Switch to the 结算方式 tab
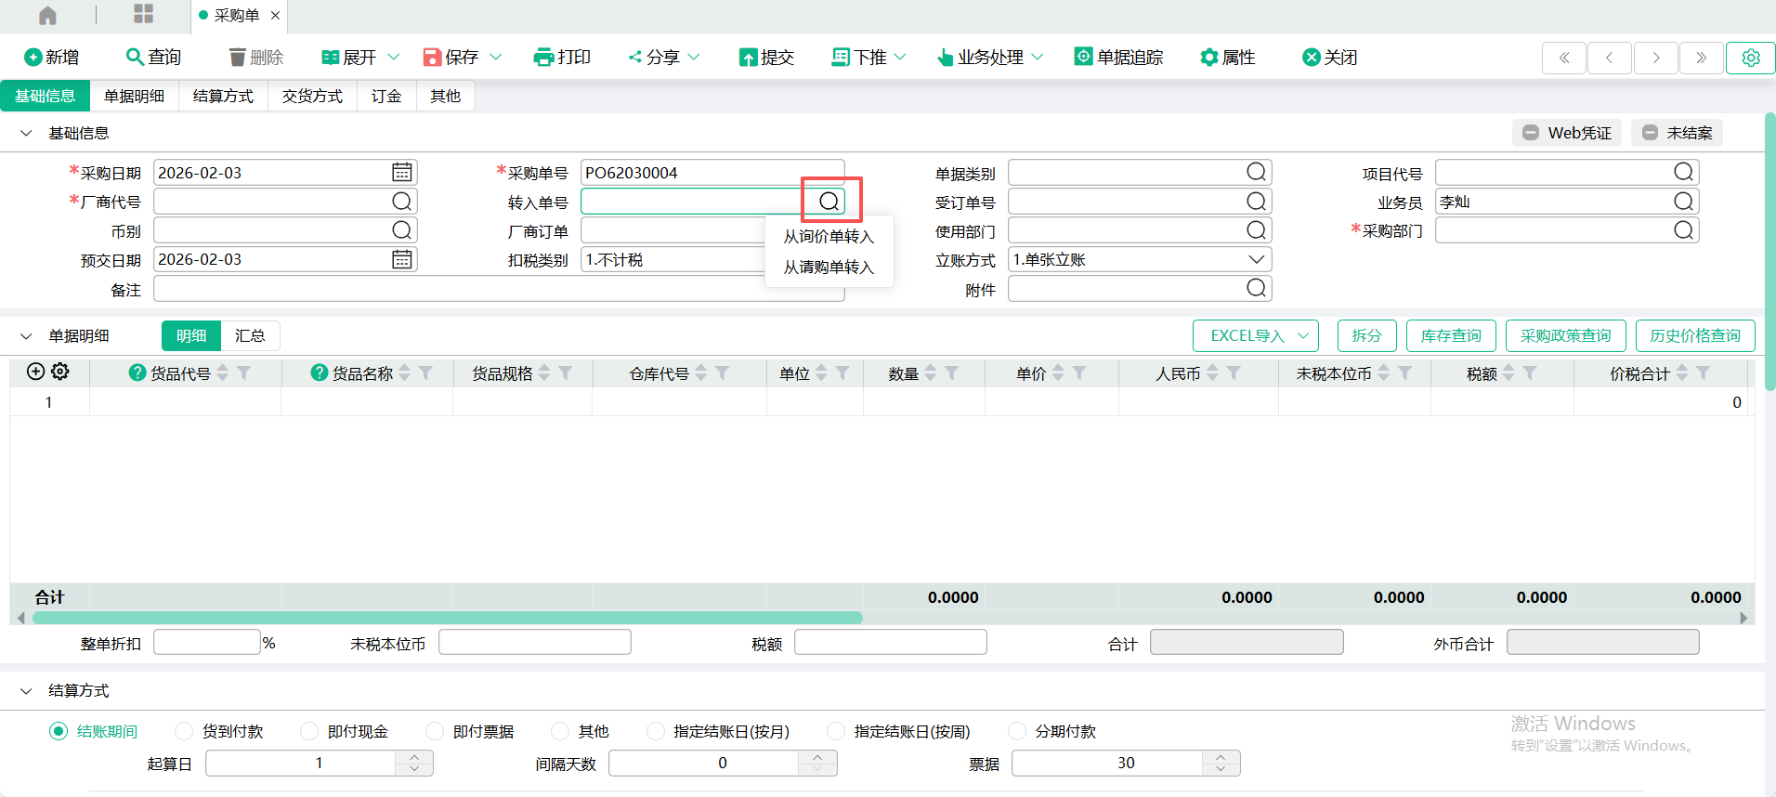This screenshot has width=1776, height=797. tap(223, 97)
